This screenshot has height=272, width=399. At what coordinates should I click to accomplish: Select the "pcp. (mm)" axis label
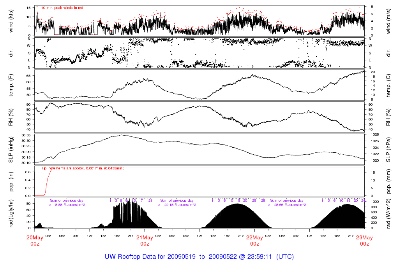[388, 182]
